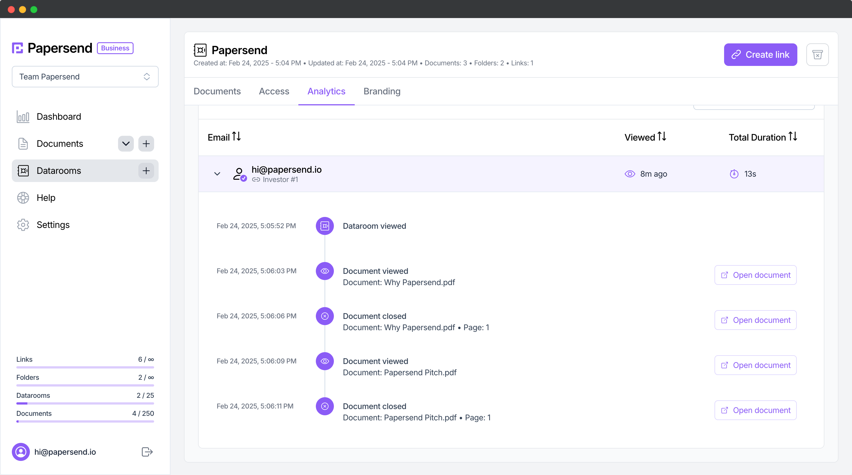Click the 'Feb 24, 2025, 5:05:52 PM' timestamp
Image resolution: width=852 pixels, height=475 pixels.
tap(256, 226)
